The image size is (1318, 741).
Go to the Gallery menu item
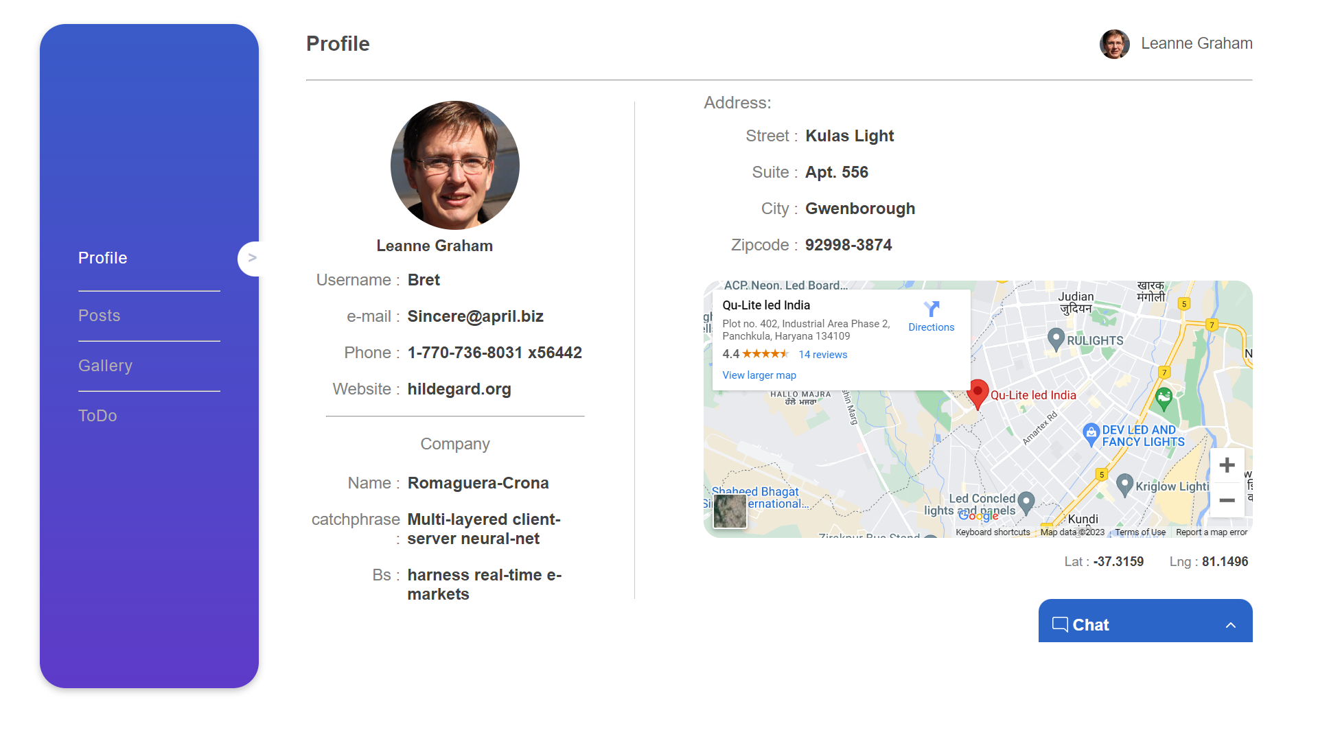coord(105,366)
